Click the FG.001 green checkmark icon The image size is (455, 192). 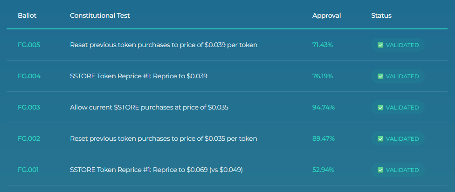click(x=380, y=170)
